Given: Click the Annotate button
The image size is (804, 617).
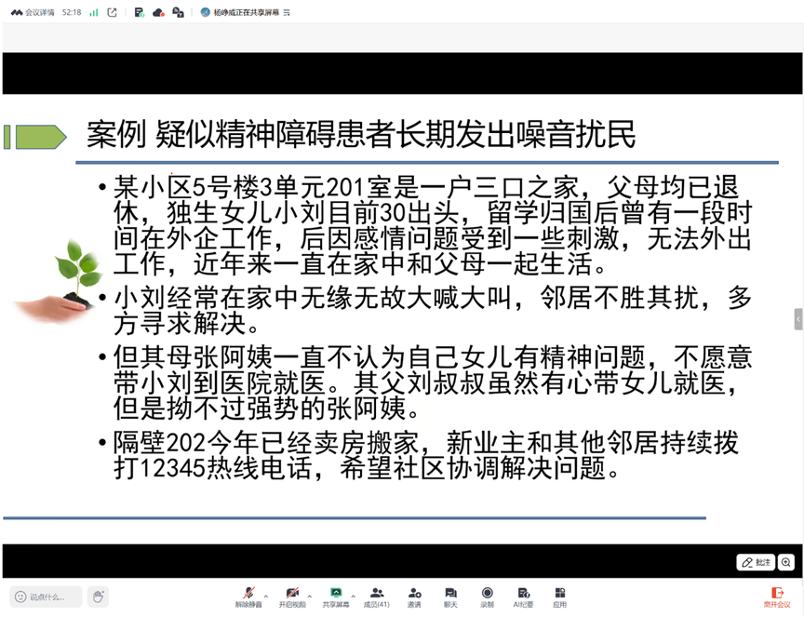Looking at the screenshot, I should (756, 562).
